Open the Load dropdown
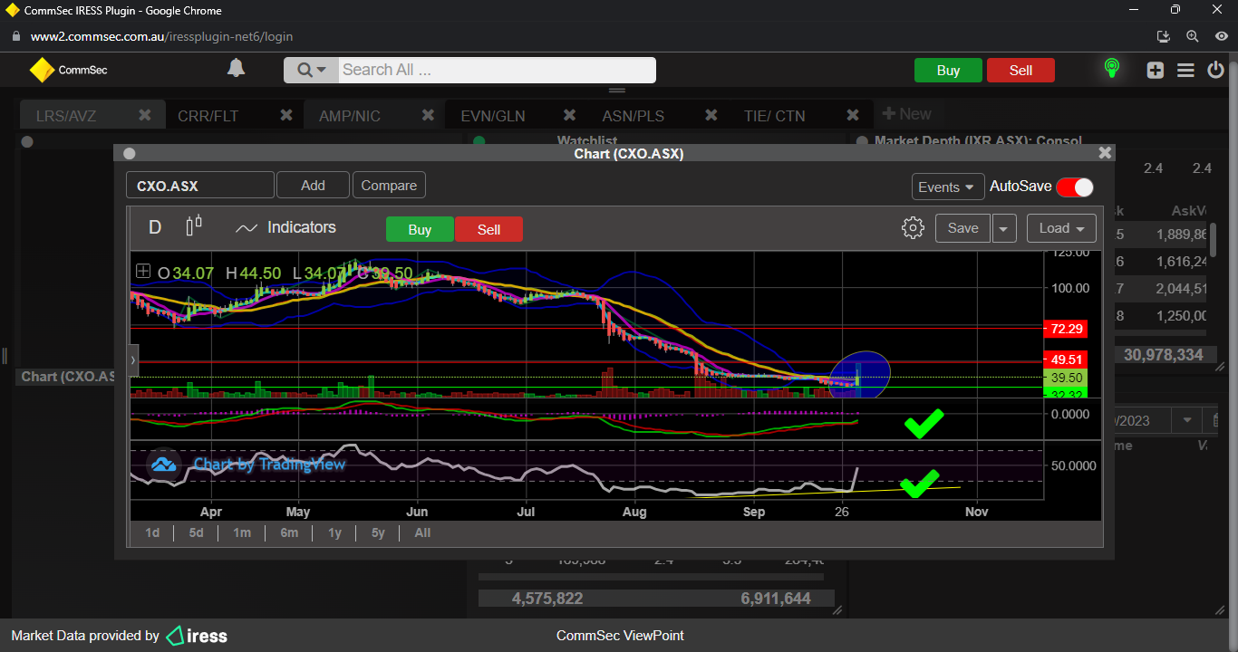The width and height of the screenshot is (1238, 652). [1061, 228]
